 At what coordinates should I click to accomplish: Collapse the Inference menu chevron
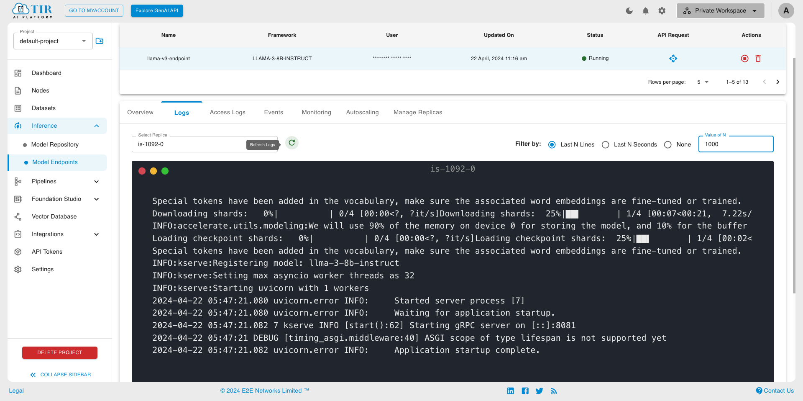[x=97, y=126]
